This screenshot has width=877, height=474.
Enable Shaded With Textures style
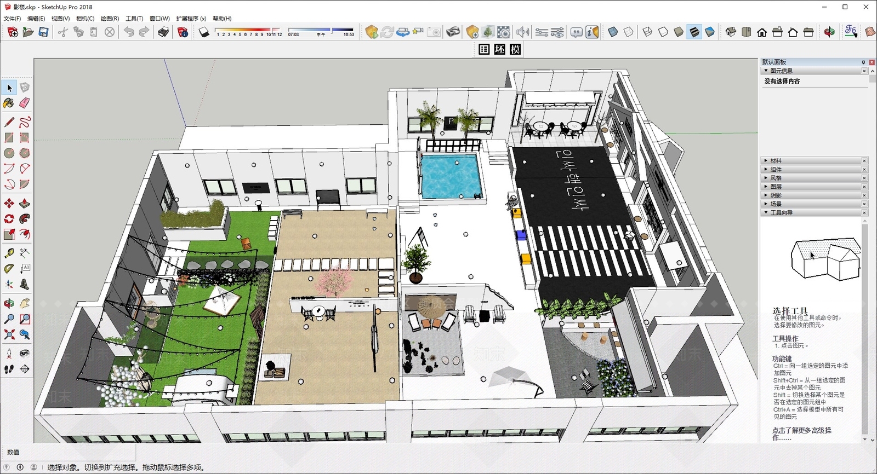pos(694,32)
